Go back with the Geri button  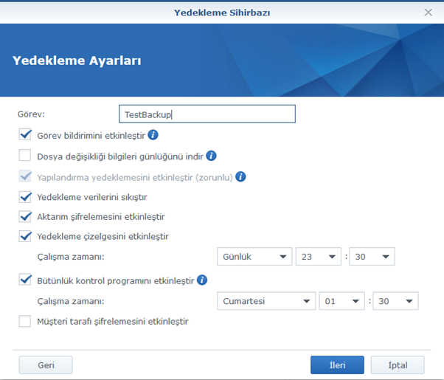(x=46, y=365)
